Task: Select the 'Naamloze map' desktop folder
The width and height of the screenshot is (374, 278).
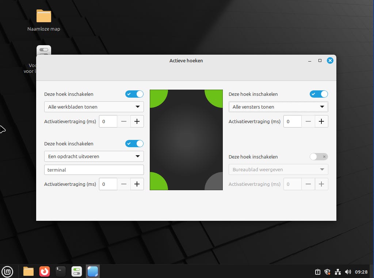Action: click(x=44, y=20)
